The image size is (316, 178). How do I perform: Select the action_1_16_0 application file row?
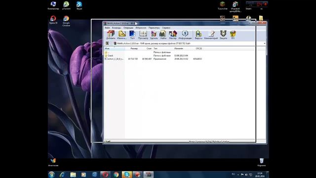click(x=153, y=59)
